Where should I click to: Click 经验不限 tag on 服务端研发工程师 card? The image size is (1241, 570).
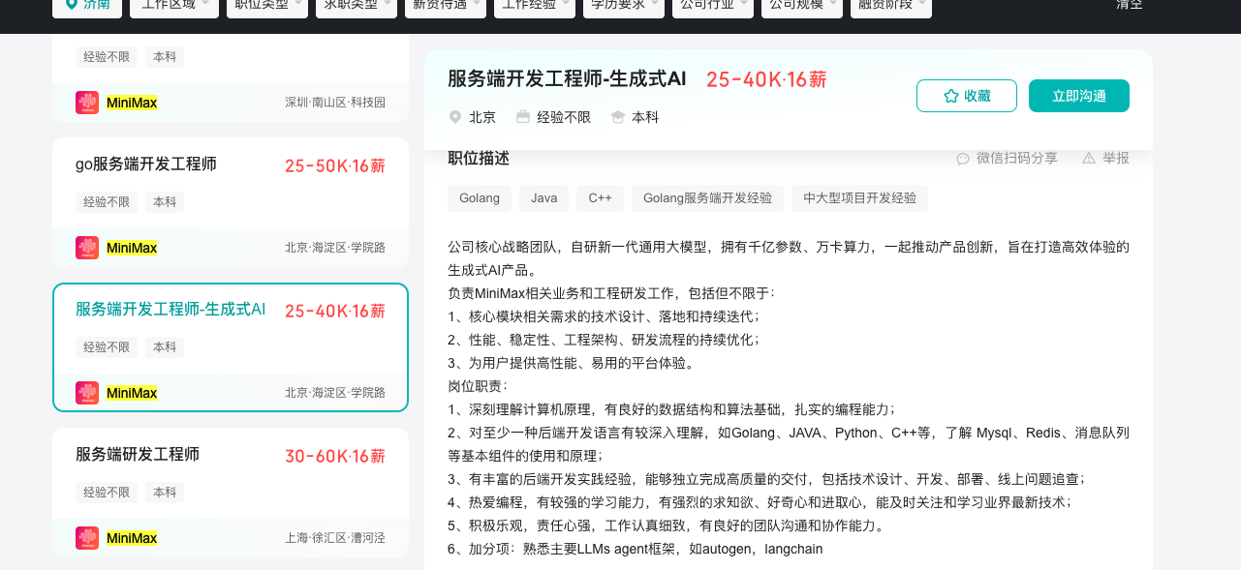coord(107,493)
